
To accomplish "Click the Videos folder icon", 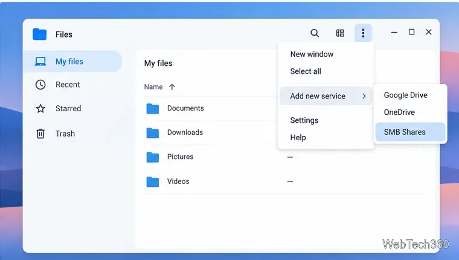I will (x=153, y=182).
